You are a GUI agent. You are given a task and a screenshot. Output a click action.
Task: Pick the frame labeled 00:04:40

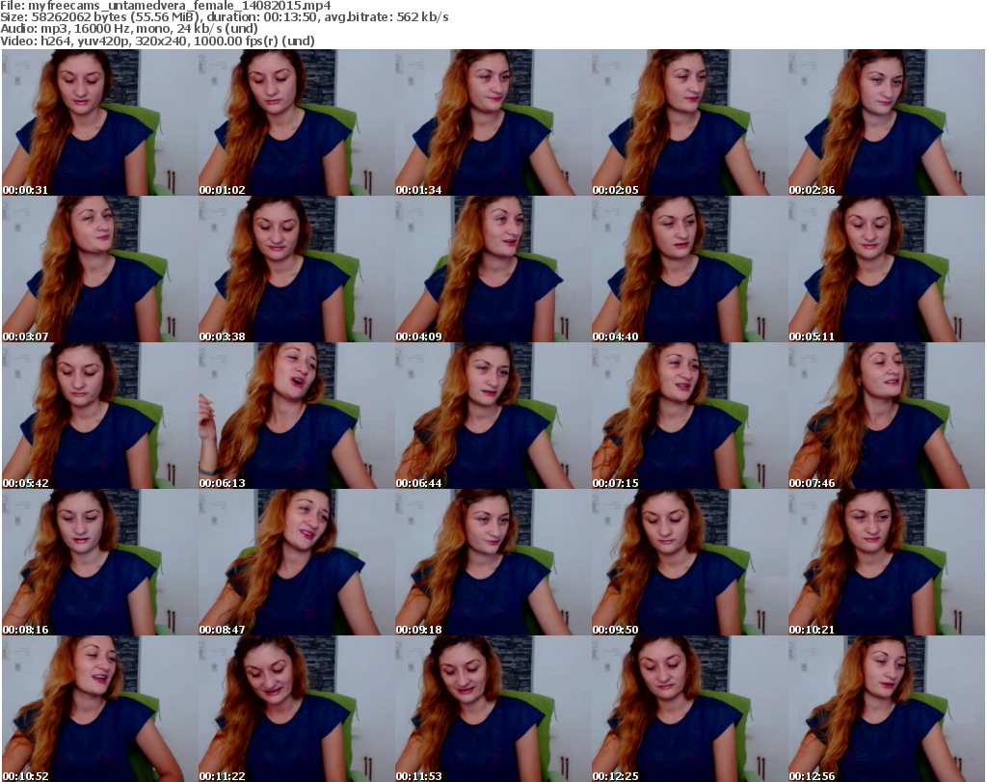(x=689, y=269)
